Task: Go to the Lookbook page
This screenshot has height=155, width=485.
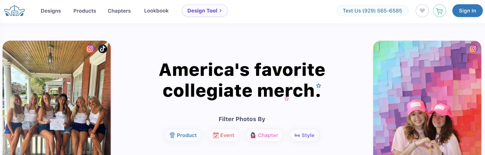Action: 156,11
